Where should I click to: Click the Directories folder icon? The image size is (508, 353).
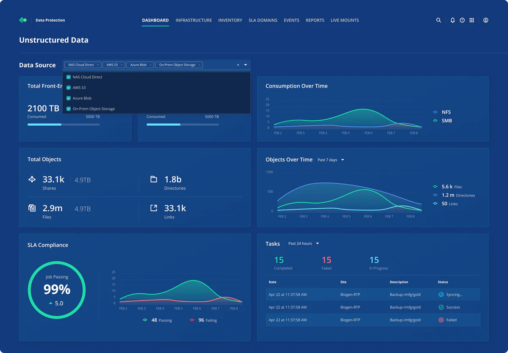[x=154, y=179]
